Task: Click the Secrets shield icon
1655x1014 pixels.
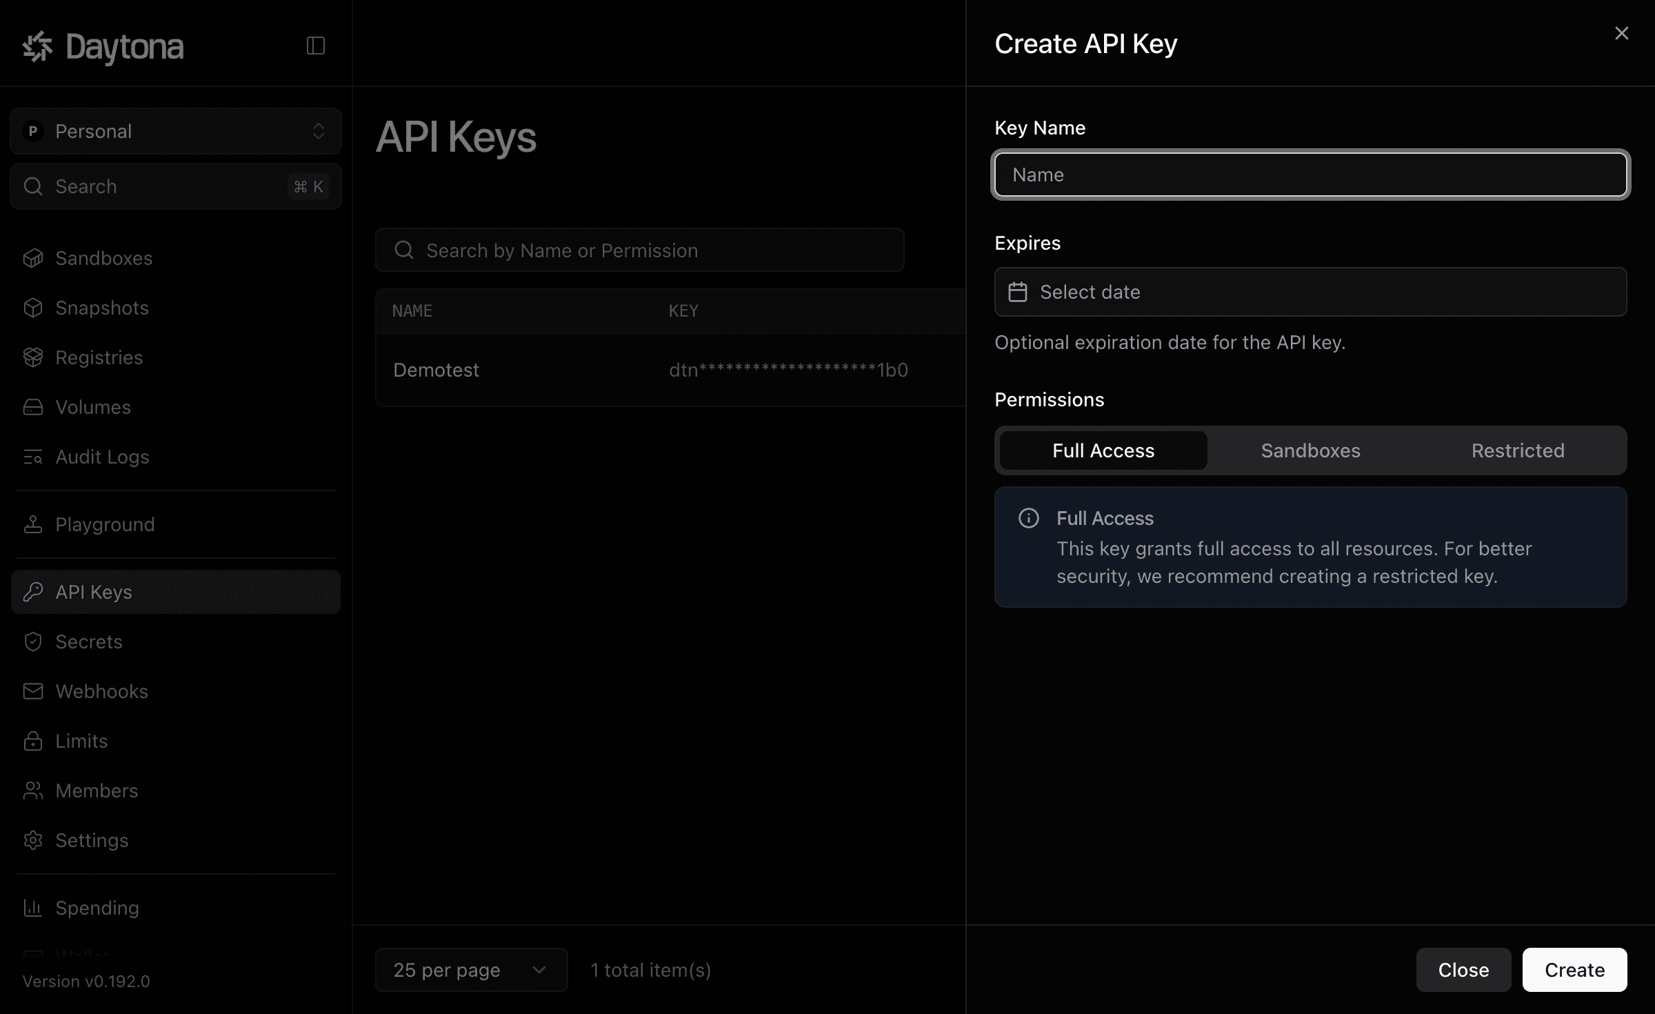Action: (x=33, y=642)
